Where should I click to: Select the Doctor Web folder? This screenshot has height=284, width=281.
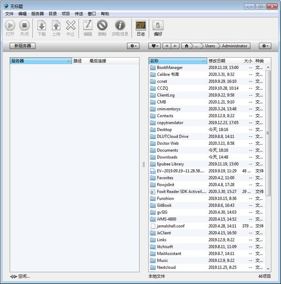pos(207,143)
